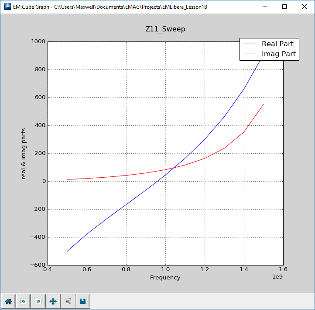The width and height of the screenshot is (315, 310).
Task: Minimize the EM.Cube Graph window
Action: pos(265,7)
